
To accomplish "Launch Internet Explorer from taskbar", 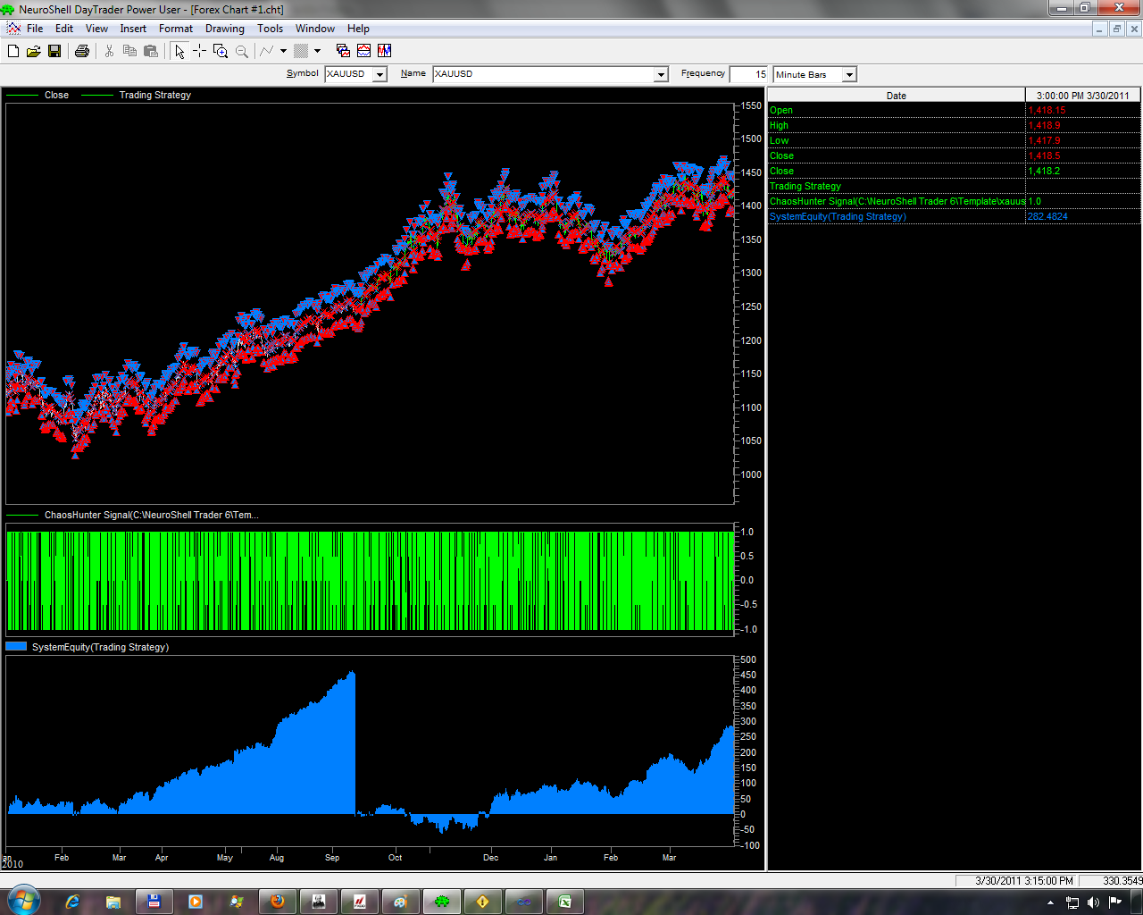I will [73, 902].
